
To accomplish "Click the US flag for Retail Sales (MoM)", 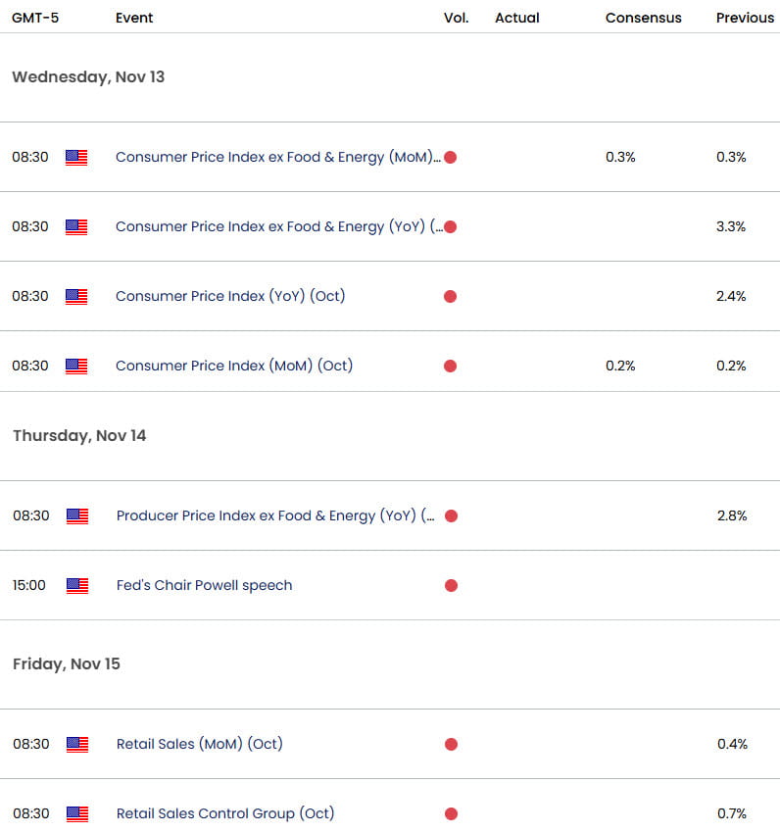I will (76, 744).
